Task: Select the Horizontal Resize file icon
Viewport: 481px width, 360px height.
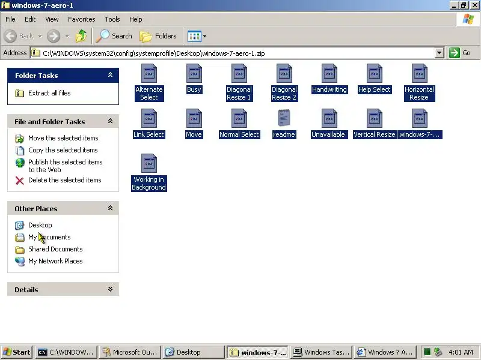Action: coord(420,73)
